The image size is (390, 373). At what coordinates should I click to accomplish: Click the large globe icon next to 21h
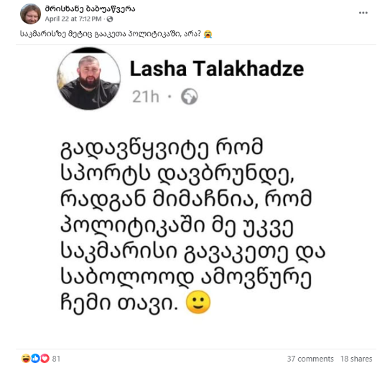click(190, 97)
